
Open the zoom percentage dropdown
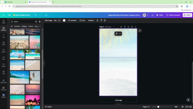[176, 107]
